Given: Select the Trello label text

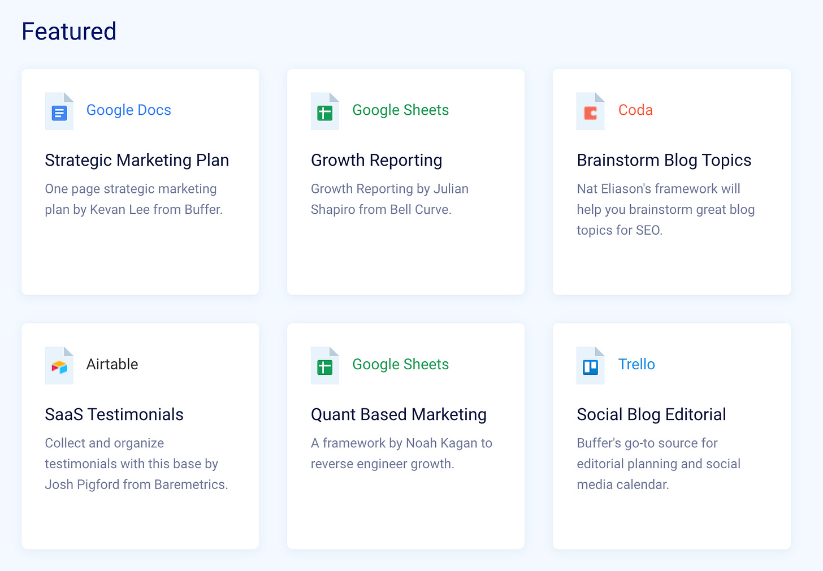Looking at the screenshot, I should point(636,365).
